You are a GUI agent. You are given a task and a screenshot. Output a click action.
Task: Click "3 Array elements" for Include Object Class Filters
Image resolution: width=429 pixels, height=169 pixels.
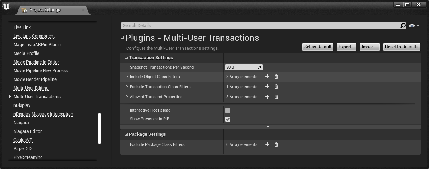(x=242, y=77)
